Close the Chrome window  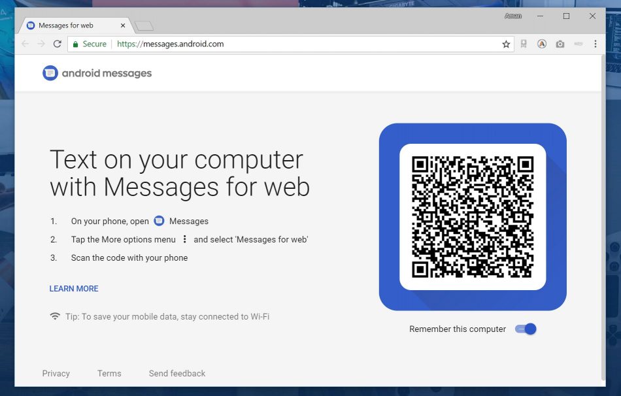pos(592,16)
